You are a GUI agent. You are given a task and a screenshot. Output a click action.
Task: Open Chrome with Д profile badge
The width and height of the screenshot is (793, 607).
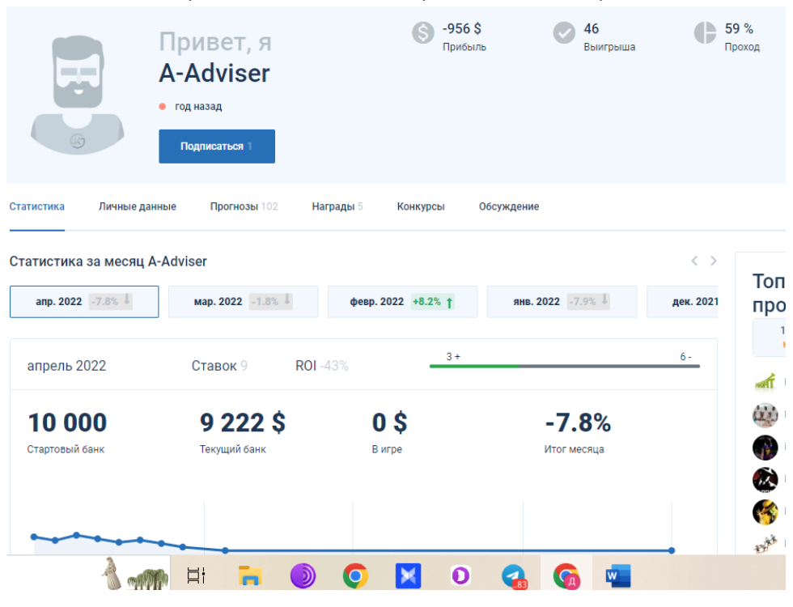pos(566,576)
